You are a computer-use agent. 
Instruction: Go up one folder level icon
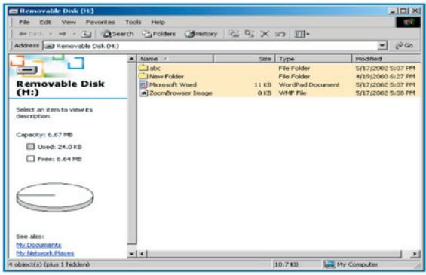86,34
